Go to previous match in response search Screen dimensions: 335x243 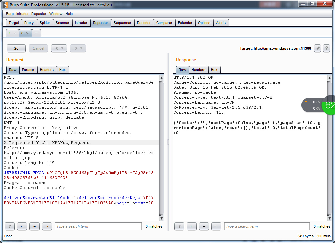click(x=191, y=226)
